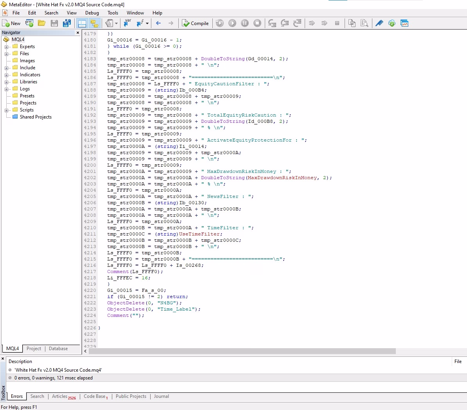This screenshot has height=410, width=467.
Task: Open the Debug menu
Action: pos(92,13)
